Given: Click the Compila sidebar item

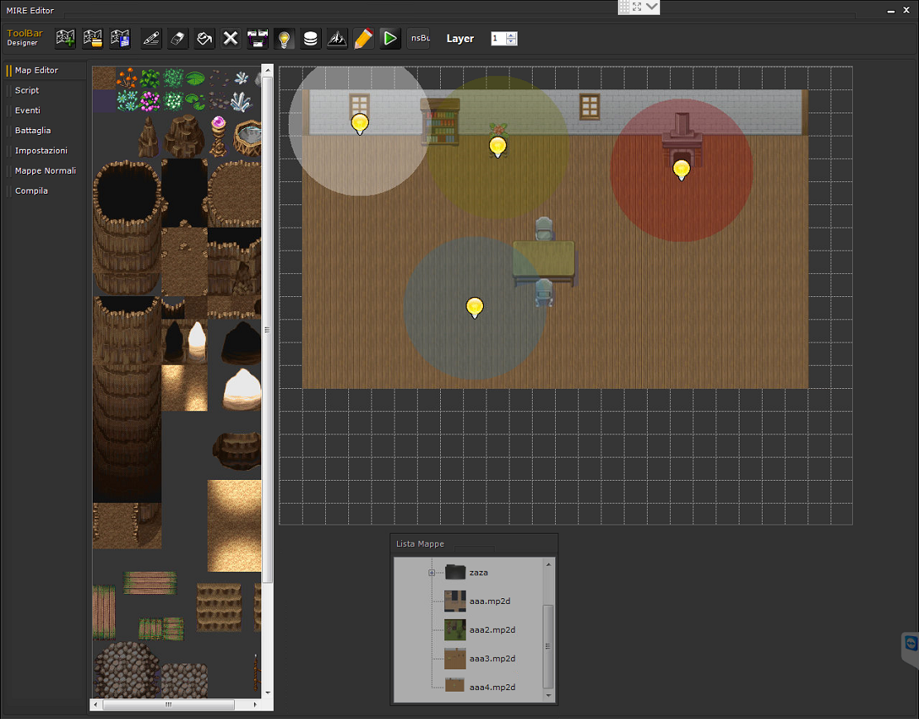Looking at the screenshot, I should (31, 190).
